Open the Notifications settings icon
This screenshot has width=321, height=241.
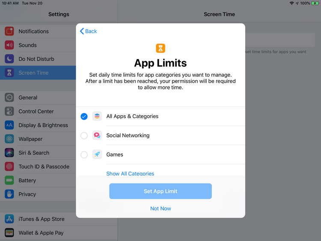9,31
